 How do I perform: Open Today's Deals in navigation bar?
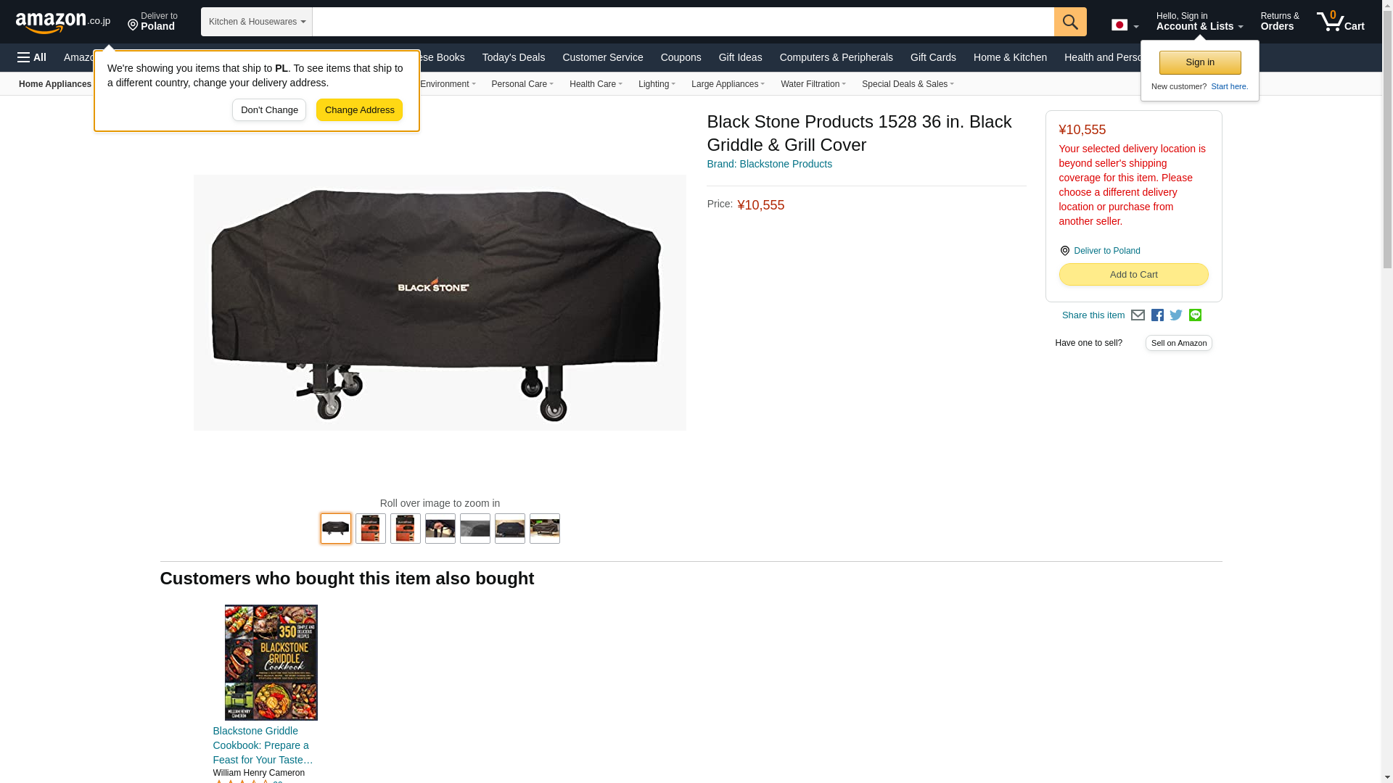(514, 57)
